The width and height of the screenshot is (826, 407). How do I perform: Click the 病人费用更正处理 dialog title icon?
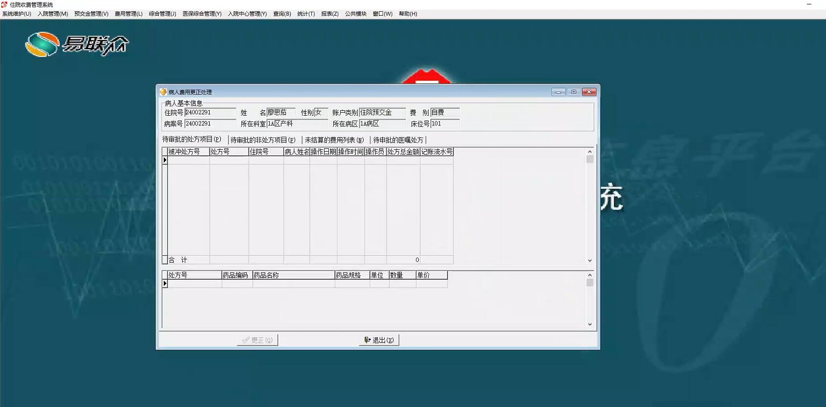coord(163,92)
